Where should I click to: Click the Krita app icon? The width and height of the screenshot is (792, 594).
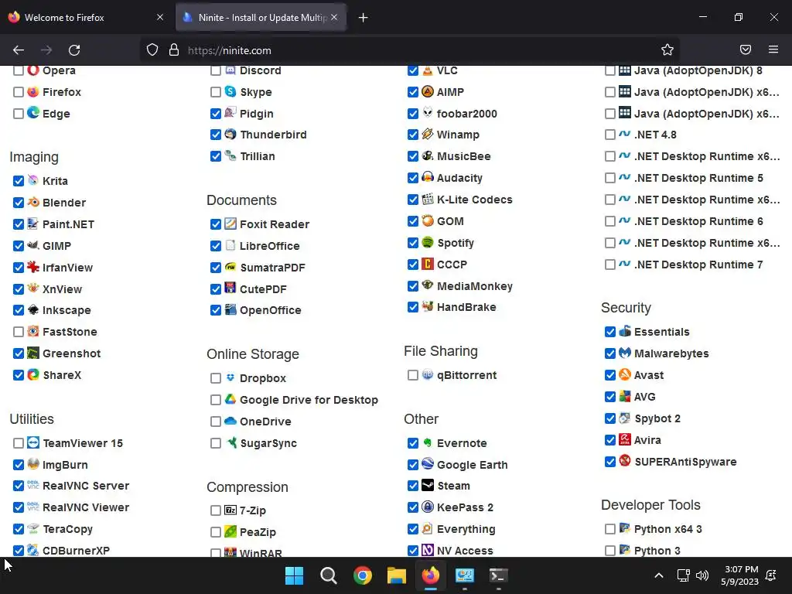[x=33, y=180]
